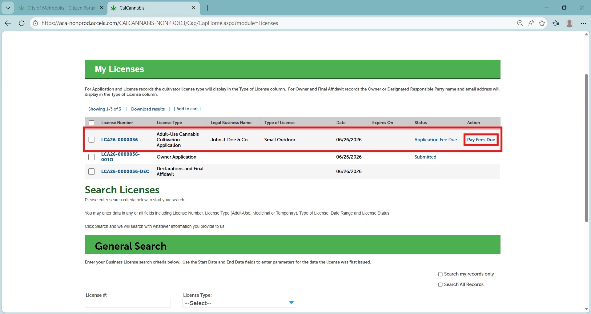The image size is (591, 314).
Task: Maximize the browser window
Action: point(564,8)
